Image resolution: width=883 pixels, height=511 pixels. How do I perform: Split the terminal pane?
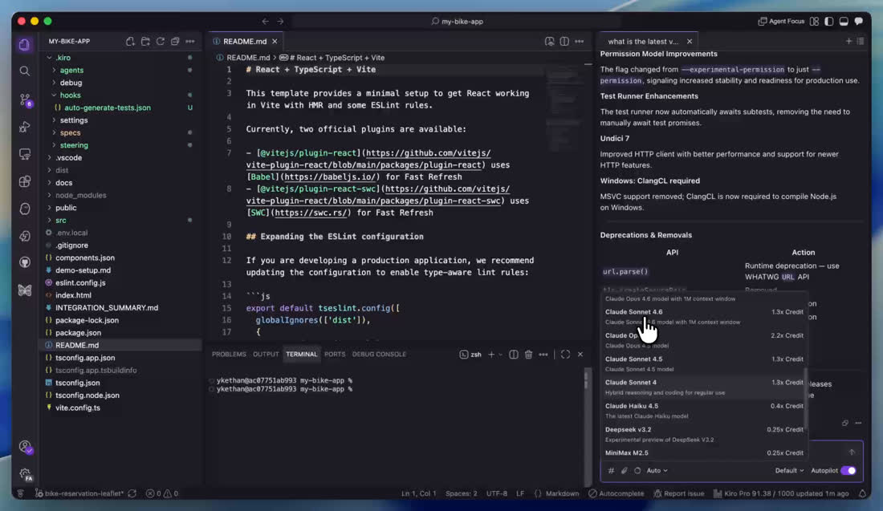tap(514, 354)
